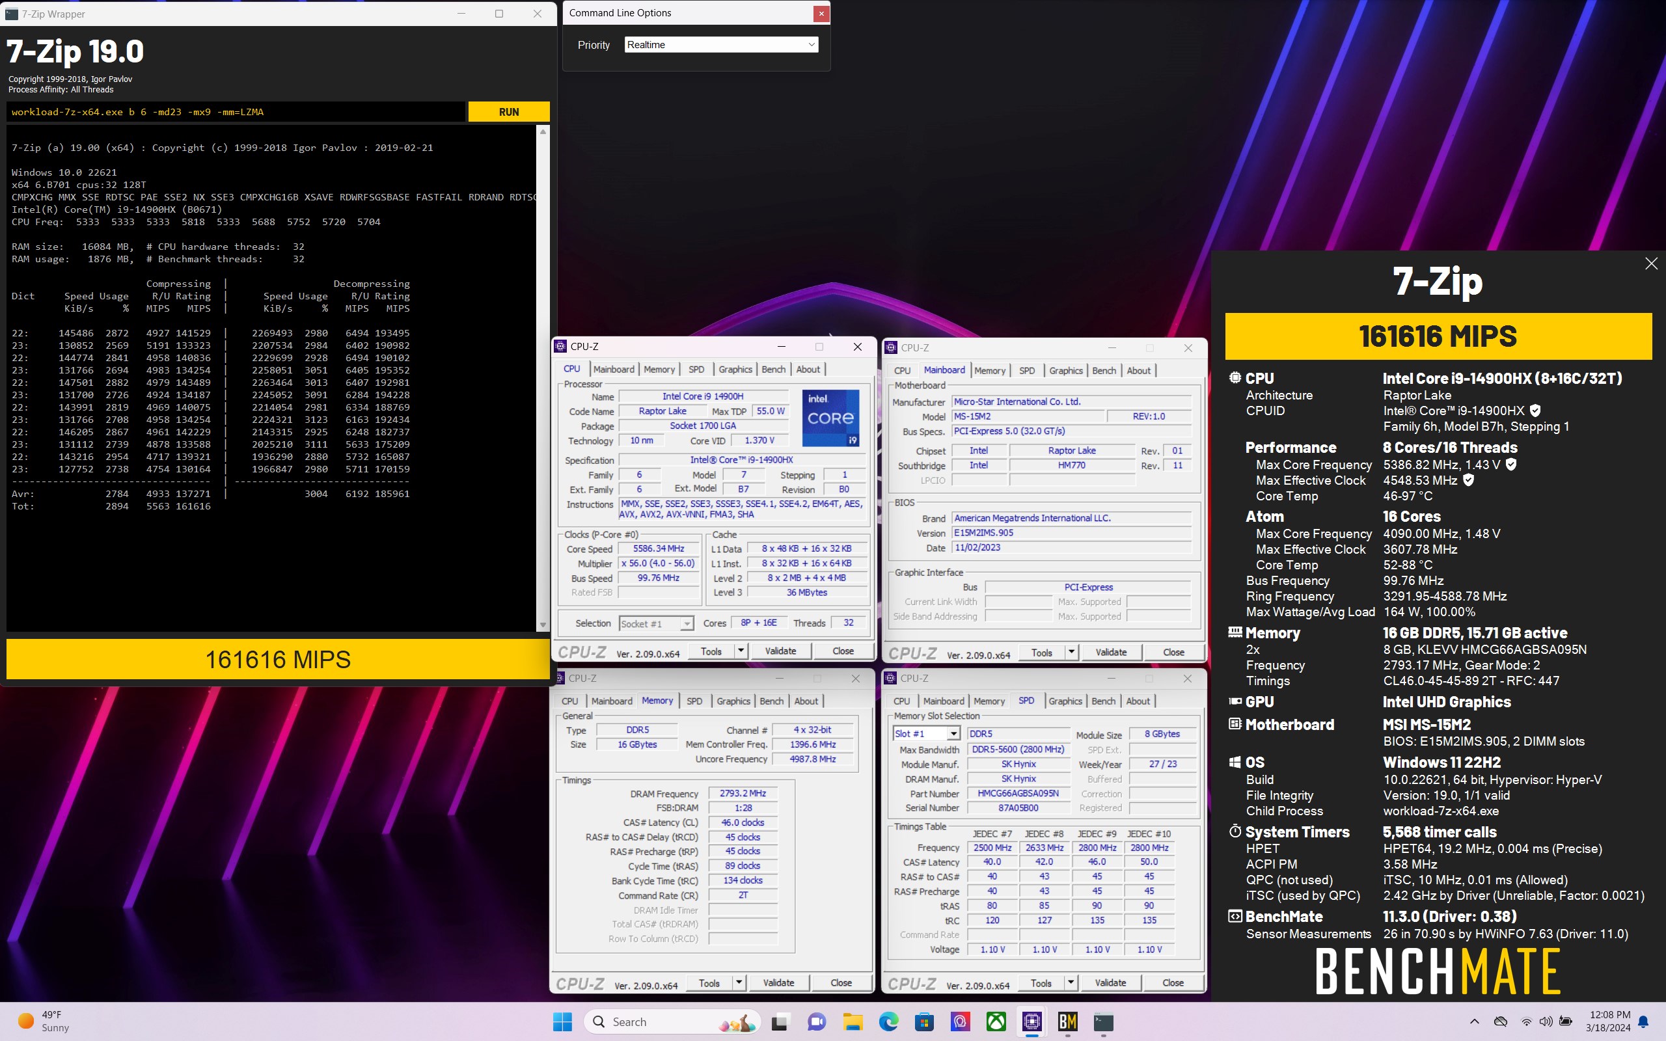Image resolution: width=1666 pixels, height=1041 pixels.
Task: Open the Socket #1 selection dropdown
Action: tap(655, 623)
